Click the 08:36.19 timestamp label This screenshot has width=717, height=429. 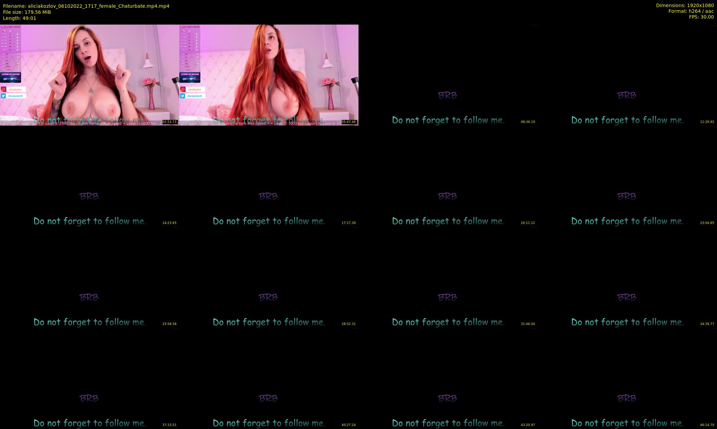click(x=528, y=122)
